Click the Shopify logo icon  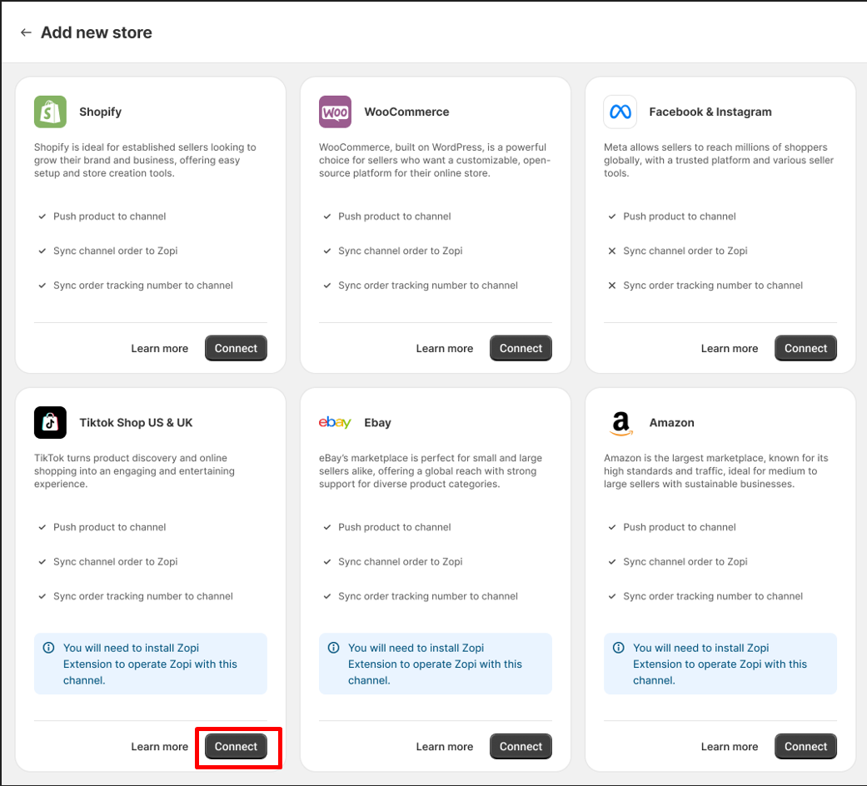(50, 112)
